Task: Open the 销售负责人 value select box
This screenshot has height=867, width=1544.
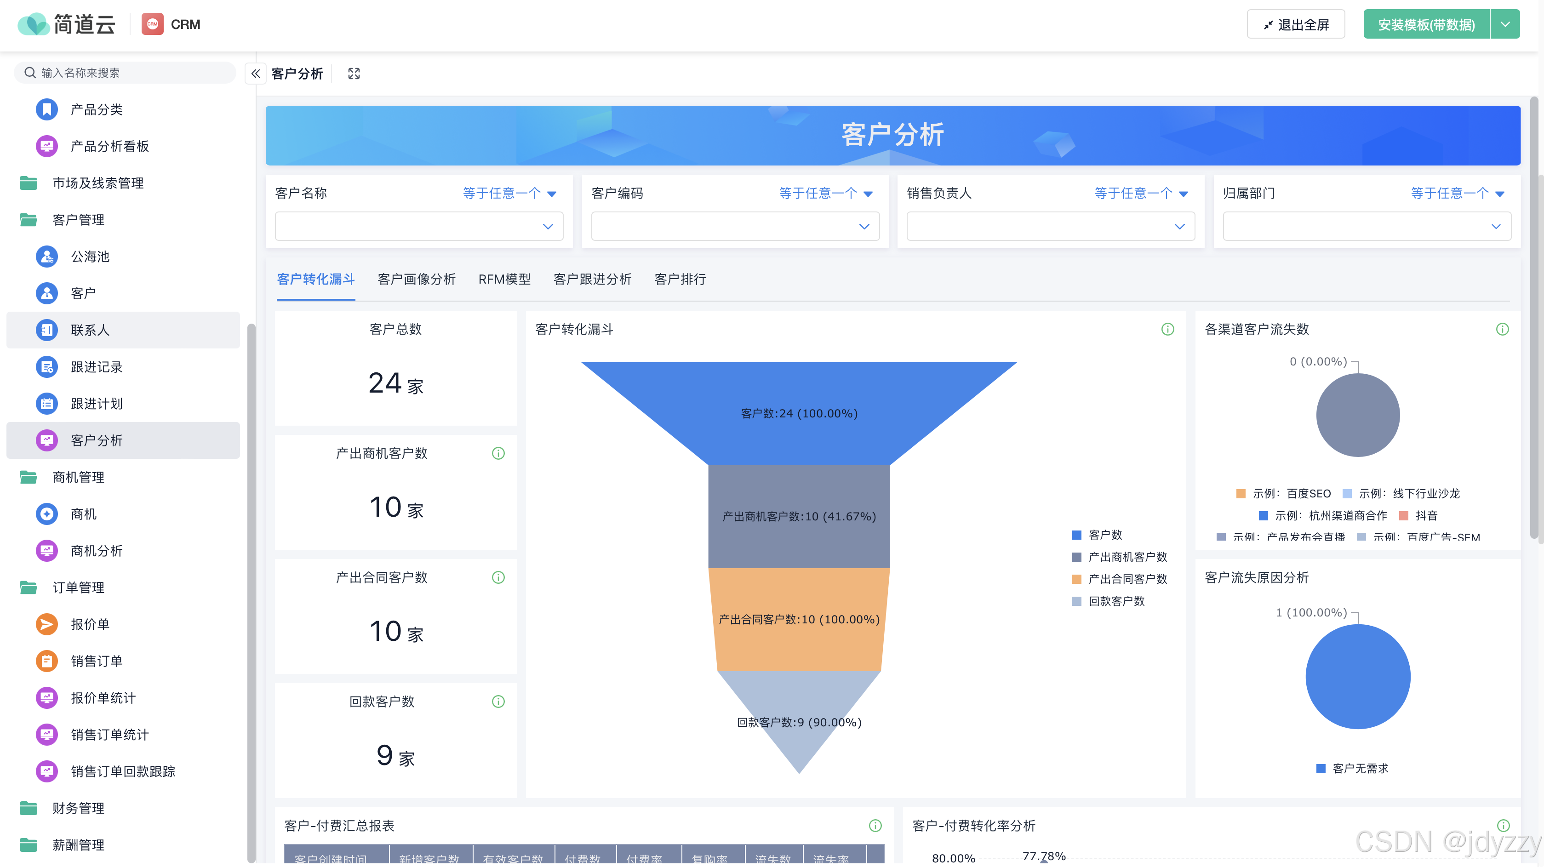Action: tap(1050, 227)
